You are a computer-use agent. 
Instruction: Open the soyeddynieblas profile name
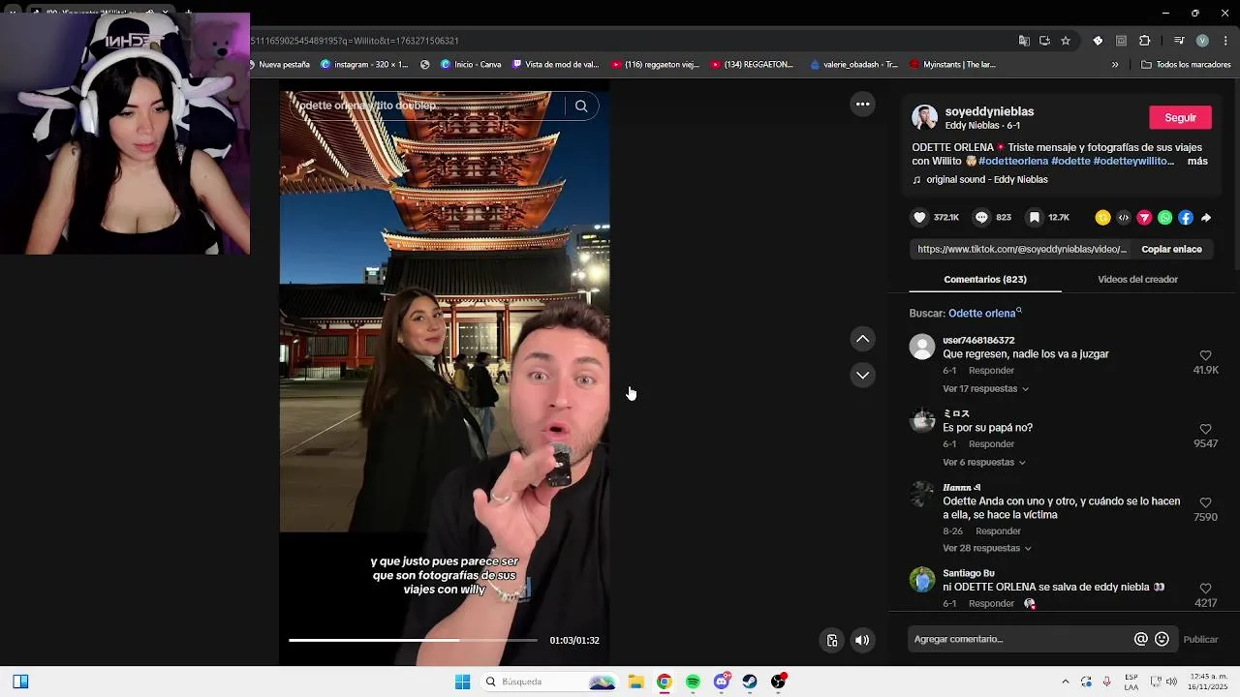tap(989, 111)
